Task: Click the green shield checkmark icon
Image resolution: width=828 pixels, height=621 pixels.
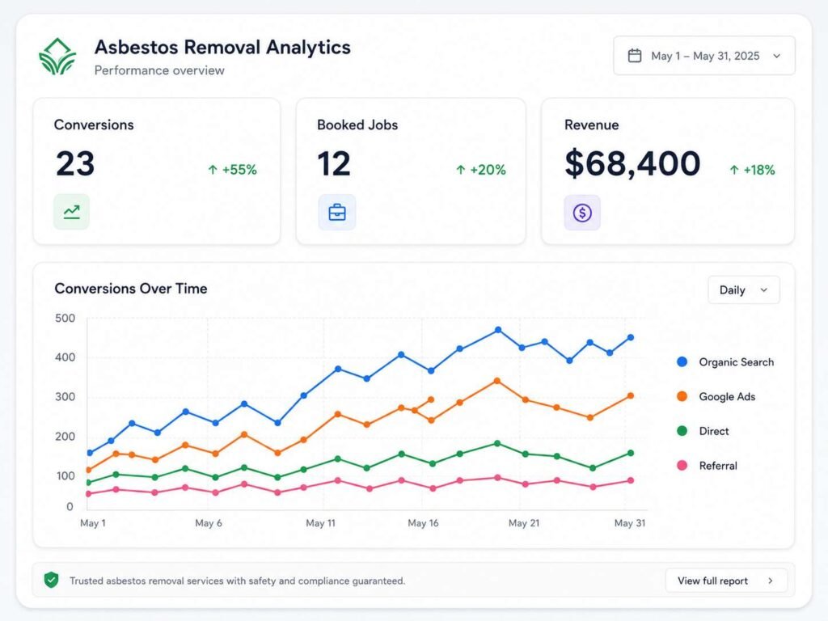Action: (x=51, y=580)
